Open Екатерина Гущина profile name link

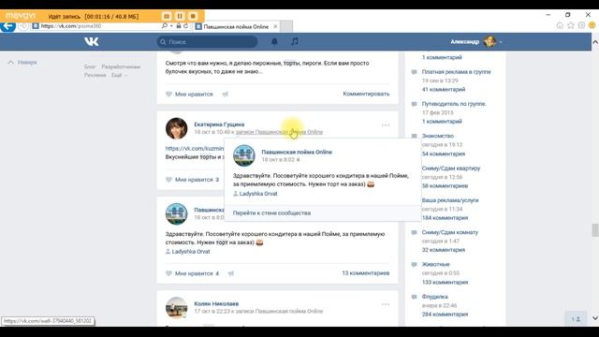pyautogui.click(x=219, y=125)
